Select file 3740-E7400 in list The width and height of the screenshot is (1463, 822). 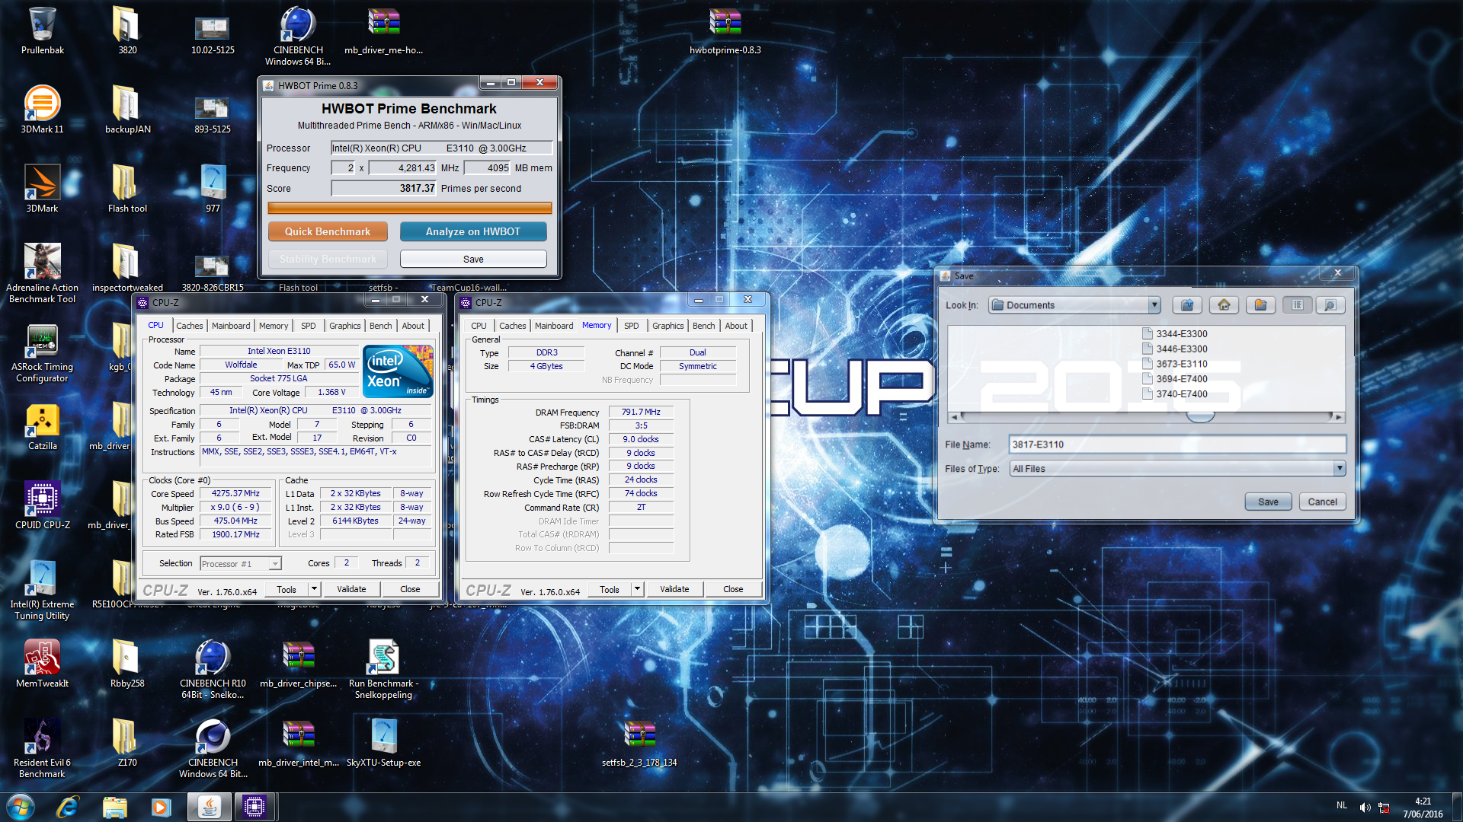[1175, 394]
